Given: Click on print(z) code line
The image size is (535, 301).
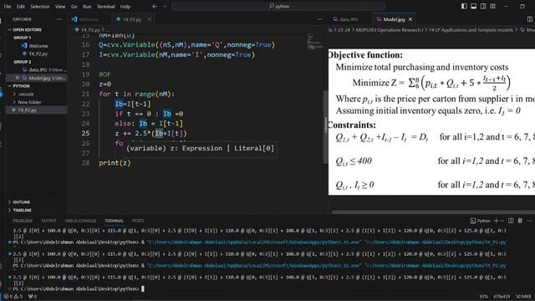Looking at the screenshot, I should 115,163.
